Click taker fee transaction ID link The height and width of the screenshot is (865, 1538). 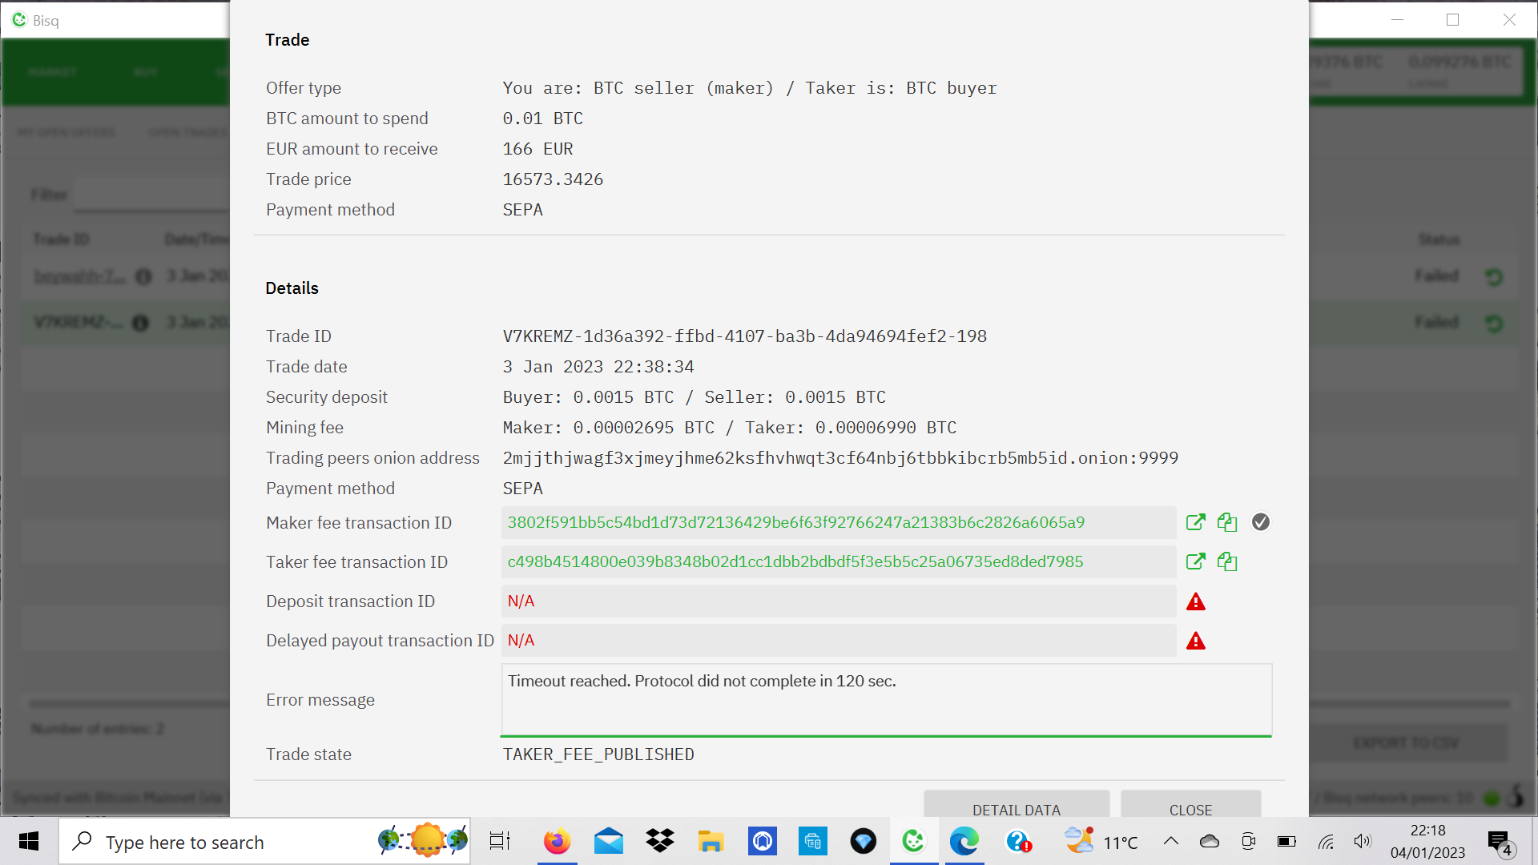(x=795, y=561)
